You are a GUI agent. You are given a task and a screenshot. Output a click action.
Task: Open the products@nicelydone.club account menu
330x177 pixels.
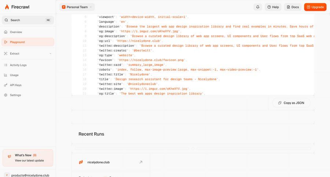click(x=28, y=175)
